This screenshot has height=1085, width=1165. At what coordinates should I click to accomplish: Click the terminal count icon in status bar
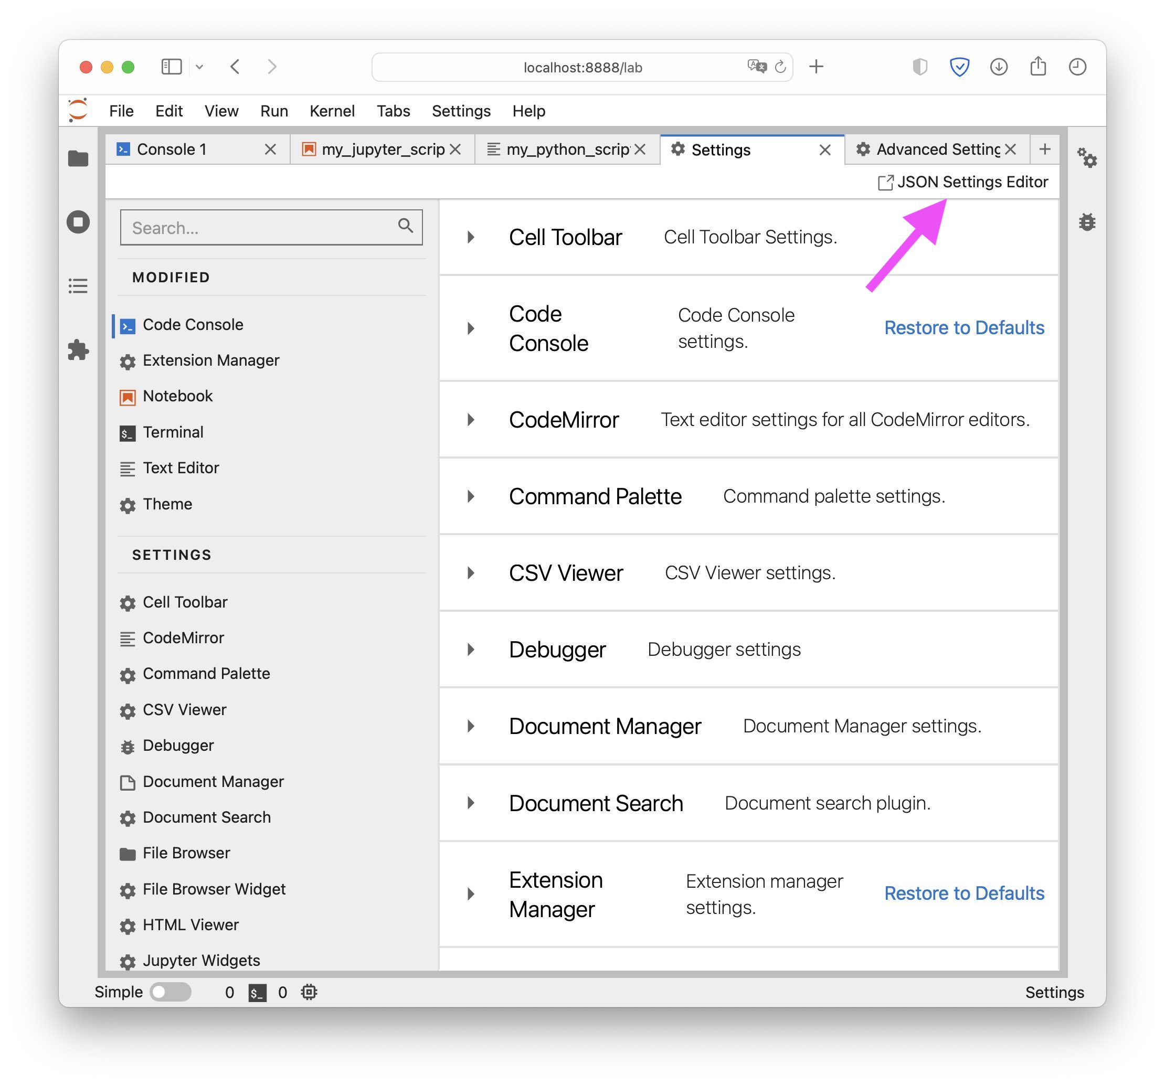[x=257, y=993]
